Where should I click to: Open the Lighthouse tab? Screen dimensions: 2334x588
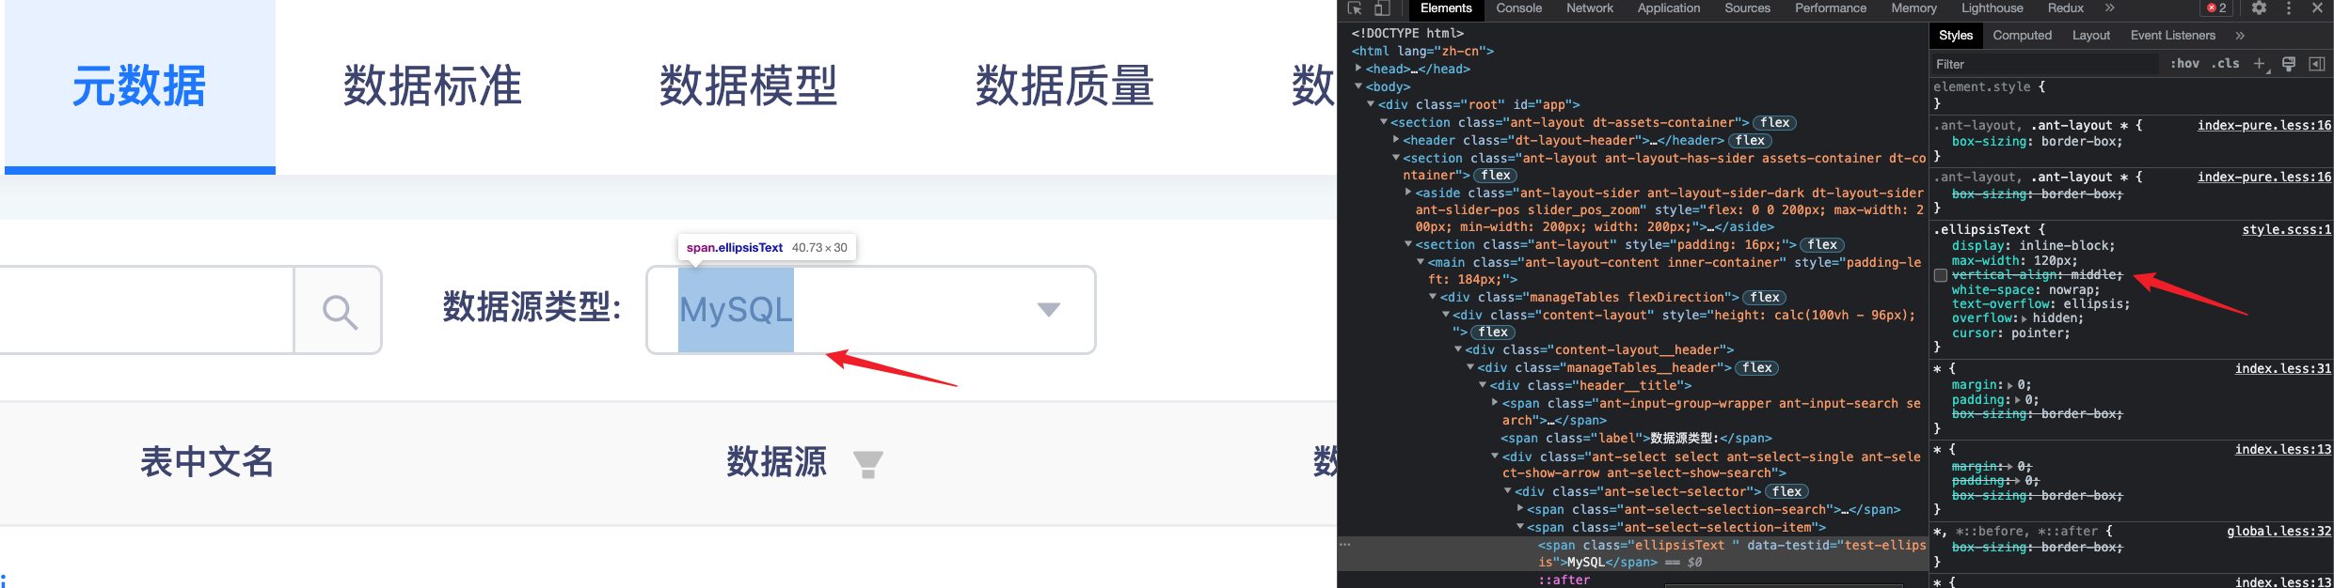coord(1993,8)
